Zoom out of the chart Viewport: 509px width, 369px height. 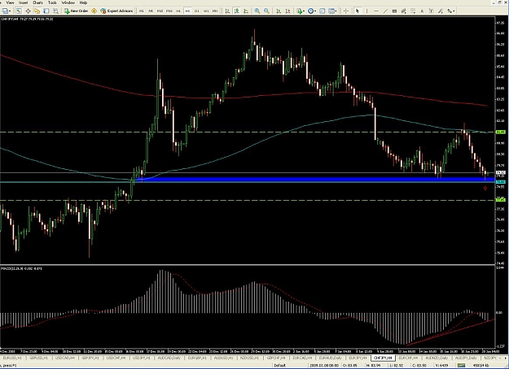(266, 11)
